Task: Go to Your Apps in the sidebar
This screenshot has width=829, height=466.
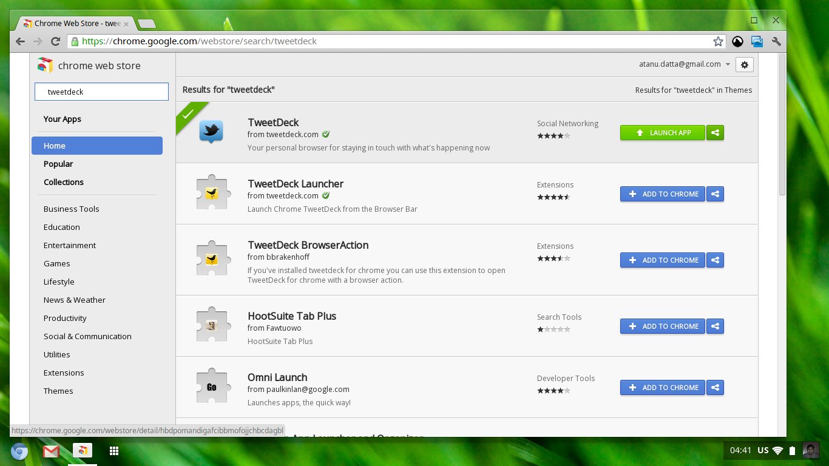Action: coord(63,119)
